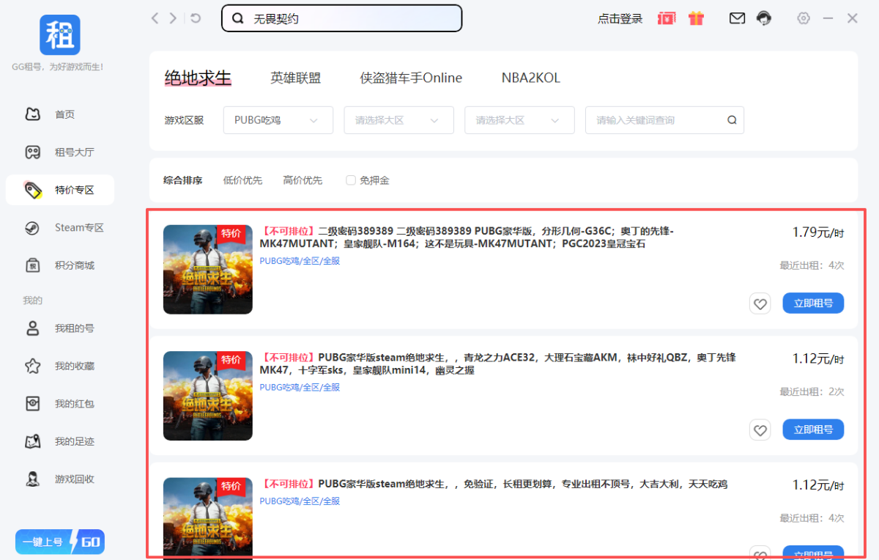The width and height of the screenshot is (879, 560).
Task: Switch to the 侠盗猎车手Online tab
Action: point(411,78)
